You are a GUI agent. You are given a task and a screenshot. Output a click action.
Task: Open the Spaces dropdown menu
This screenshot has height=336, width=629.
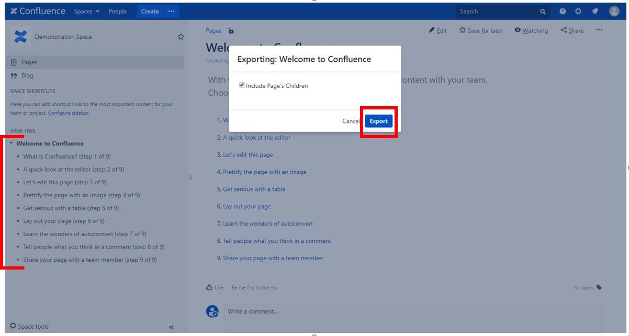(x=87, y=11)
